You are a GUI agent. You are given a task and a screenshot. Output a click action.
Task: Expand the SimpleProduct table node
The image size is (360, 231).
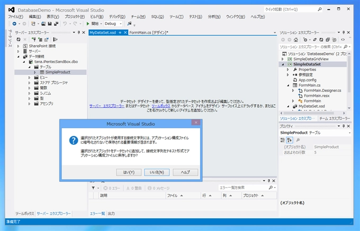(35, 72)
